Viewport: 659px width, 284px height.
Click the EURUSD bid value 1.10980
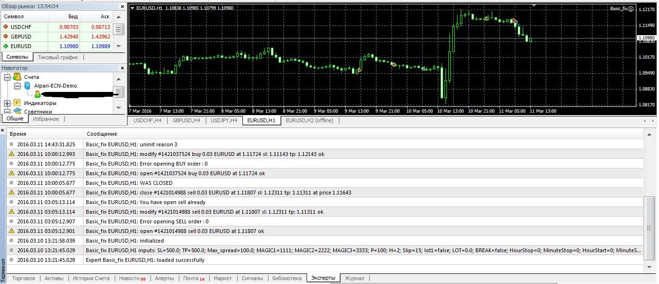click(68, 46)
